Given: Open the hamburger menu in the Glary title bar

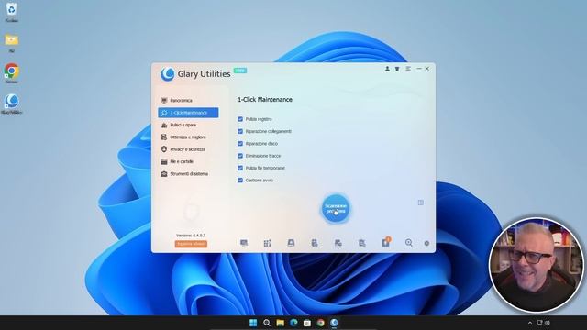Looking at the screenshot, I should click(x=408, y=69).
